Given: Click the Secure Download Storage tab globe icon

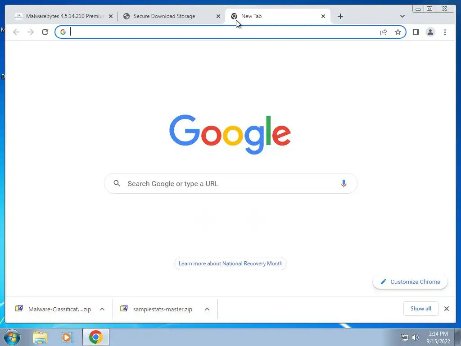Looking at the screenshot, I should (127, 16).
